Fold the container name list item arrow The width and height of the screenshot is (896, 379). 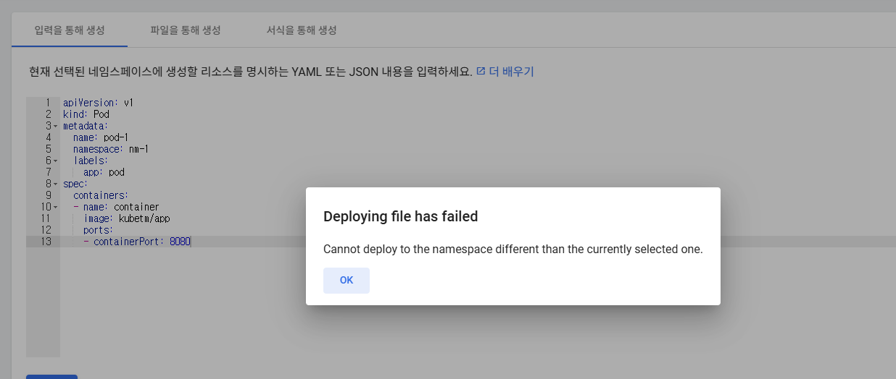click(x=55, y=207)
